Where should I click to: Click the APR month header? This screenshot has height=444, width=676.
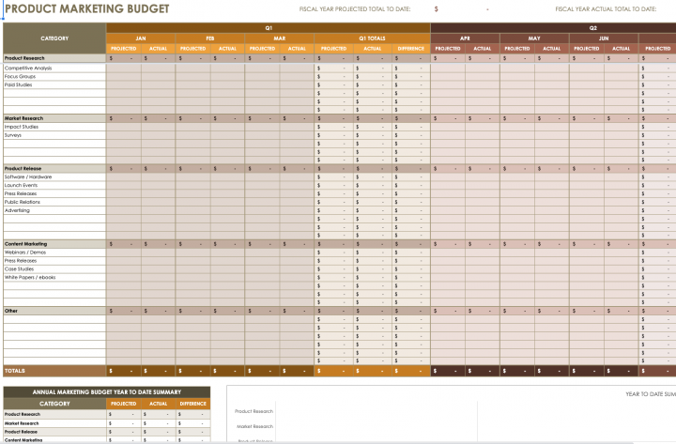465,38
